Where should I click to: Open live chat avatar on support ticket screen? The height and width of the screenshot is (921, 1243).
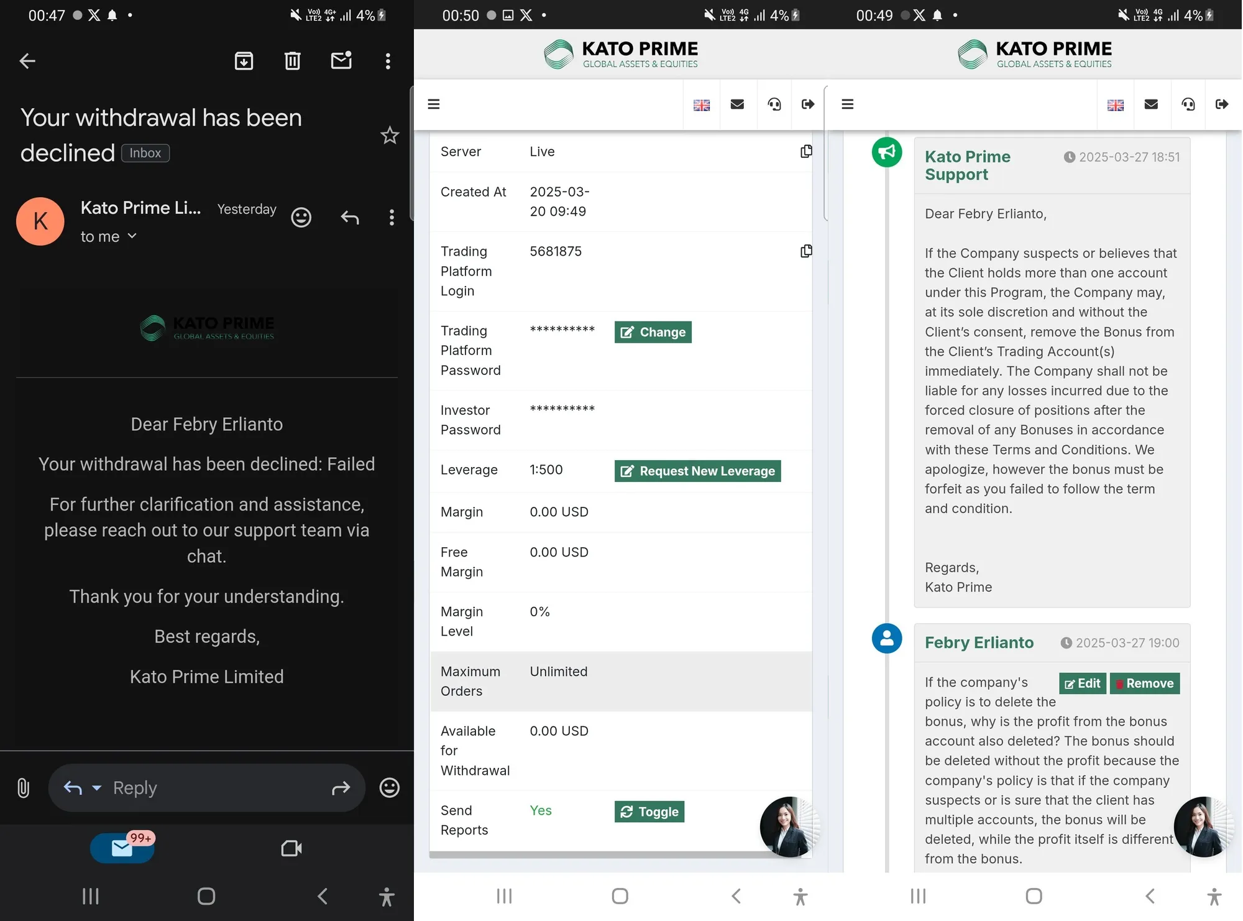point(1204,827)
